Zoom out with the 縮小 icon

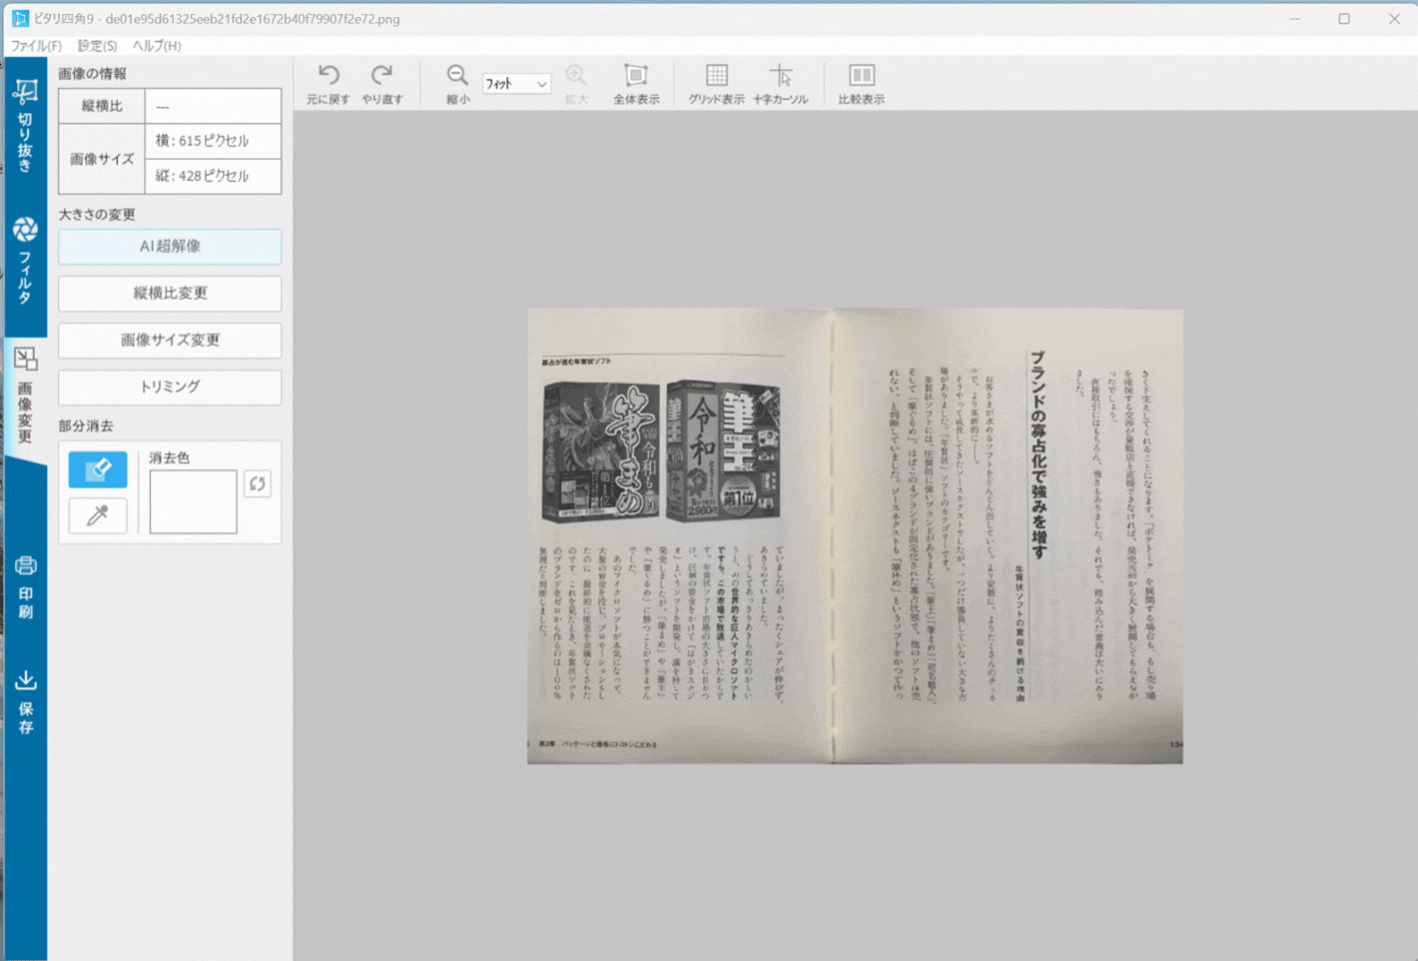(x=457, y=76)
